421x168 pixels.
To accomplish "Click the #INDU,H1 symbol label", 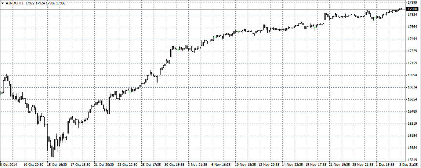I will [15, 3].
